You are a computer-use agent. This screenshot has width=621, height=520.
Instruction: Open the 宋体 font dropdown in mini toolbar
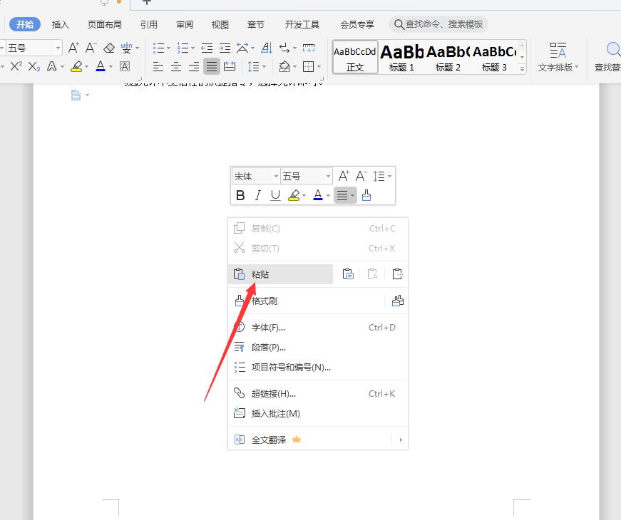[276, 177]
